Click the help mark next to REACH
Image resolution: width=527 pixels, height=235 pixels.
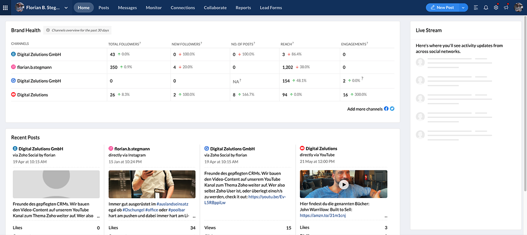tap(293, 43)
